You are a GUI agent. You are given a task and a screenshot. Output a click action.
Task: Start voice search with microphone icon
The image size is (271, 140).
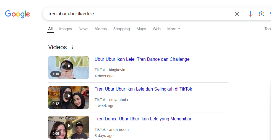[251, 14]
